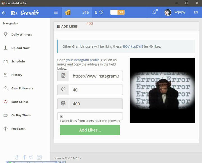Click the kojojoy profile avatar
This screenshot has width=202, height=163.
[168, 12]
